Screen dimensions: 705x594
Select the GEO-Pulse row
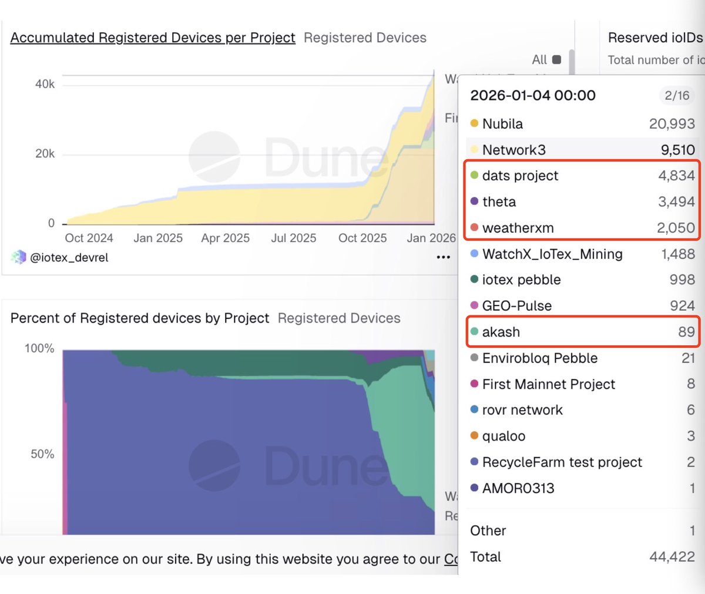(x=582, y=306)
